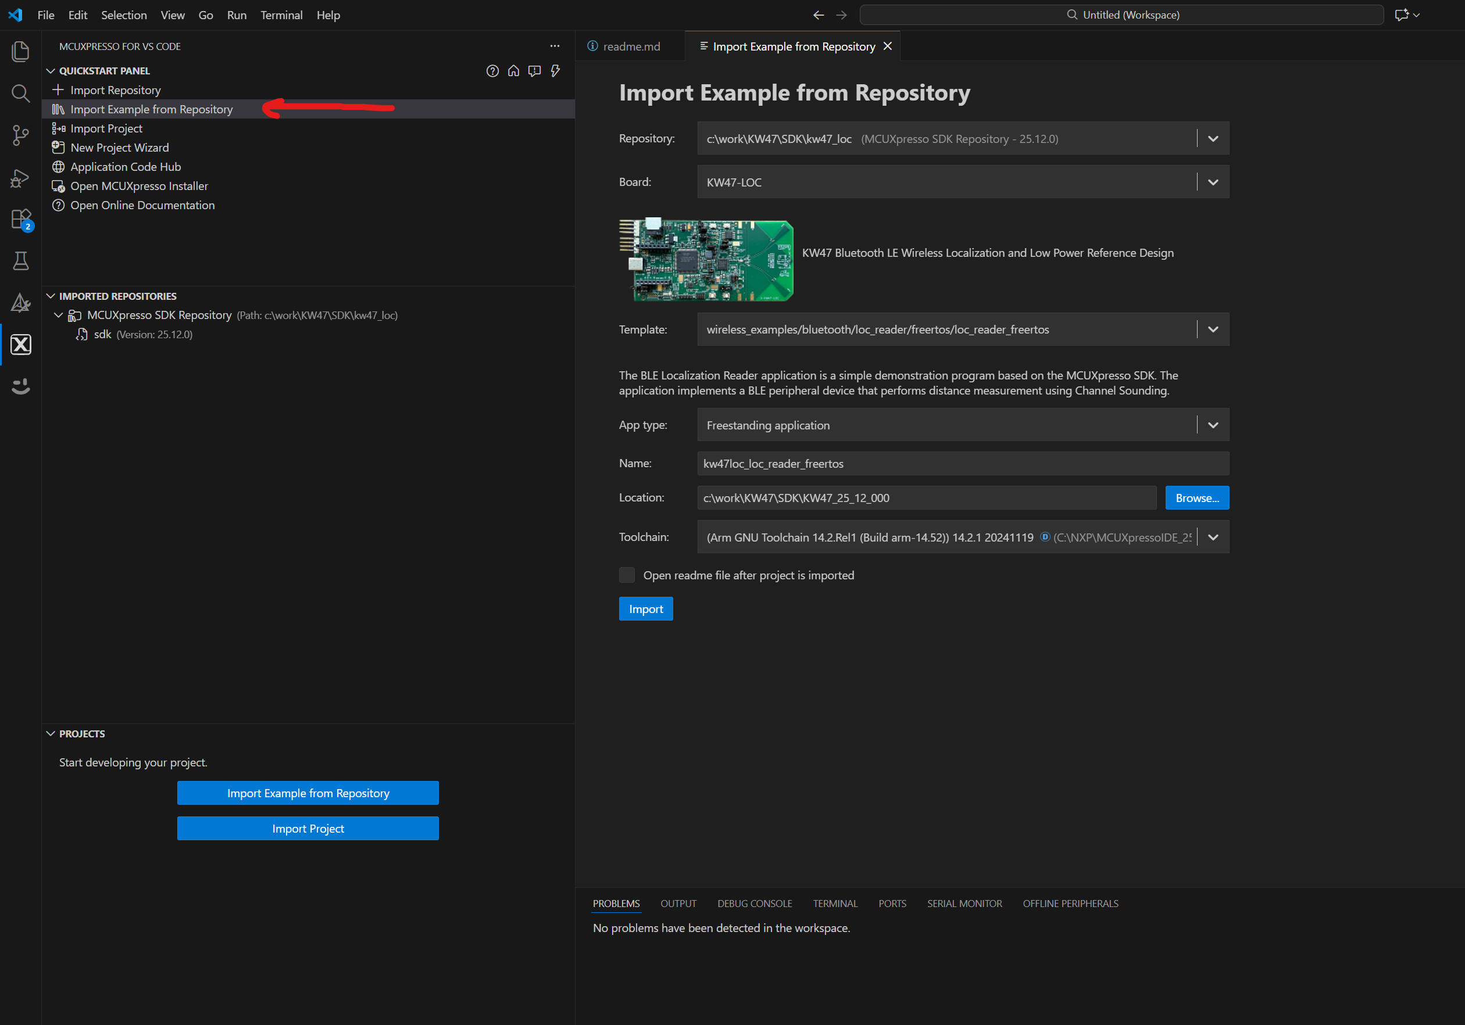Go back with the left arrow in title bar
This screenshot has height=1025, width=1465.
(x=818, y=15)
